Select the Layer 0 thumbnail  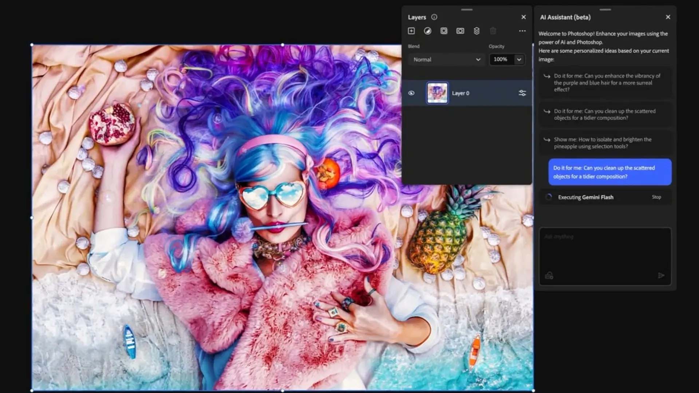pos(437,93)
